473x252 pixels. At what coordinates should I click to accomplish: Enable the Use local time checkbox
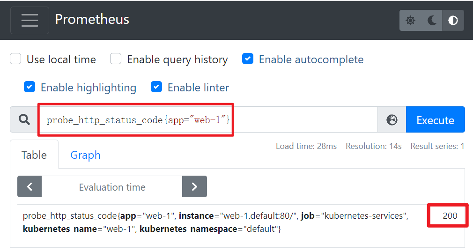(x=16, y=59)
